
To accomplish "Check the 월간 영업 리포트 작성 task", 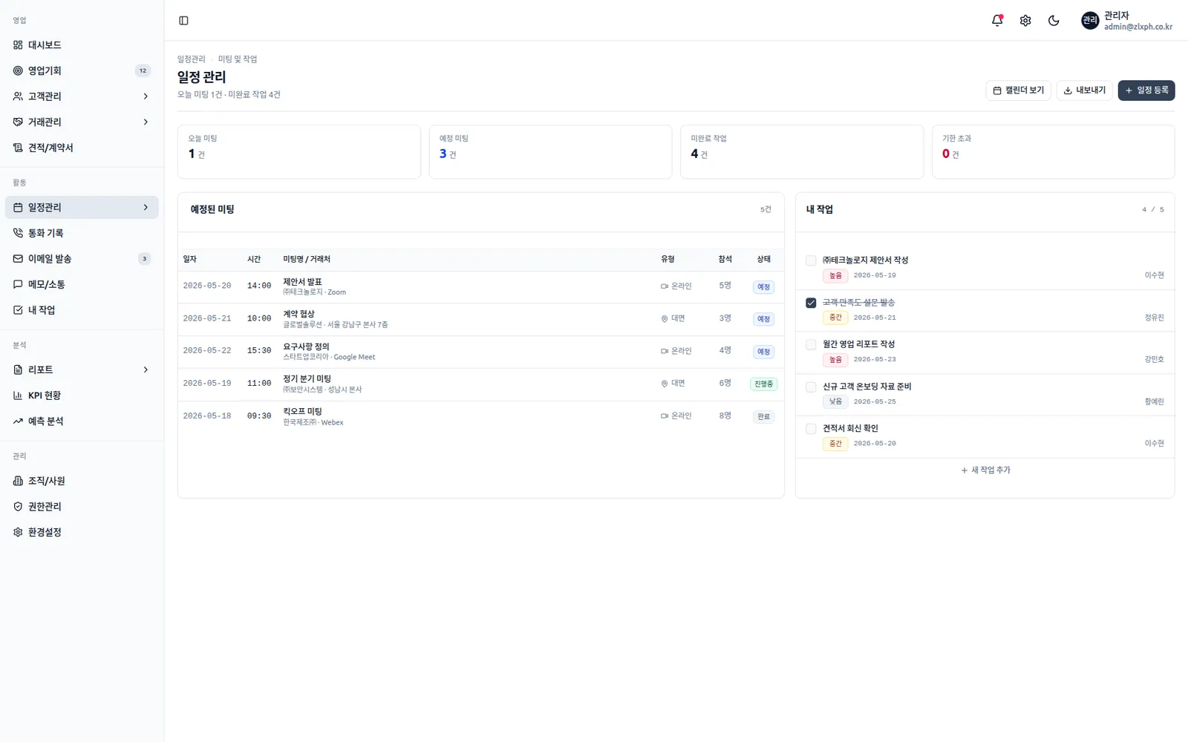I will tap(811, 344).
